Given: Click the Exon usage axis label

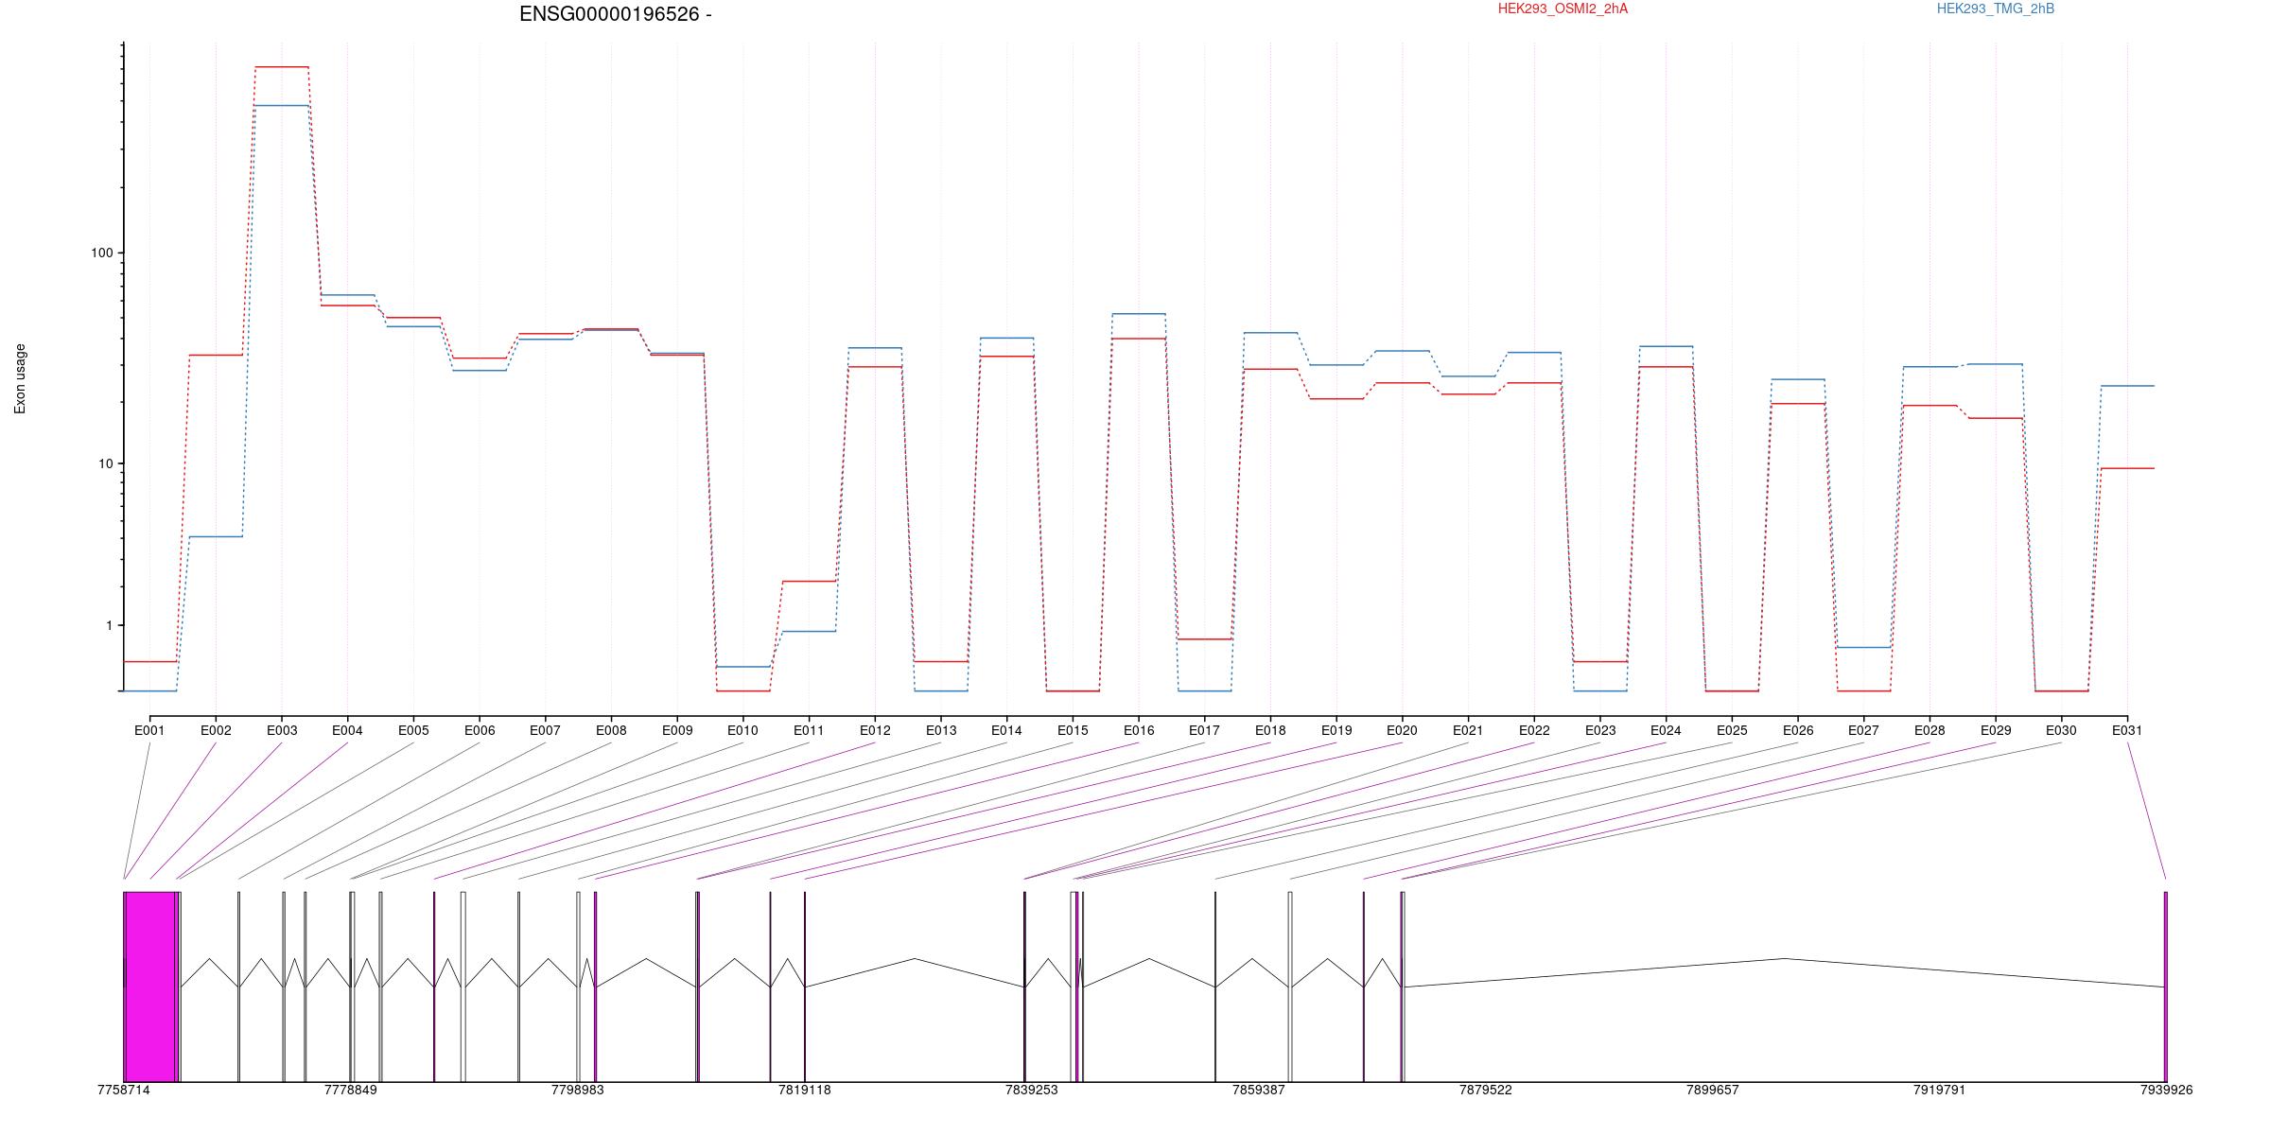Looking at the screenshot, I should click(20, 378).
